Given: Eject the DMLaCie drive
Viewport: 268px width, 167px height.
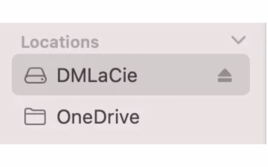Looking at the screenshot, I should pos(225,76).
